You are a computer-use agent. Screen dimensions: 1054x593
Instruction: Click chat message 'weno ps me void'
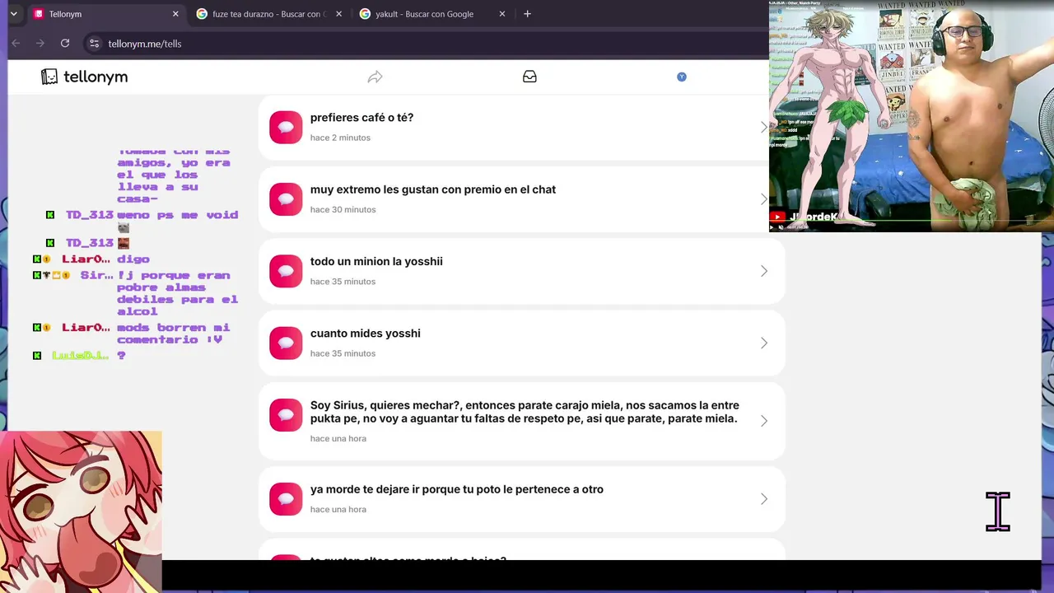(x=177, y=215)
